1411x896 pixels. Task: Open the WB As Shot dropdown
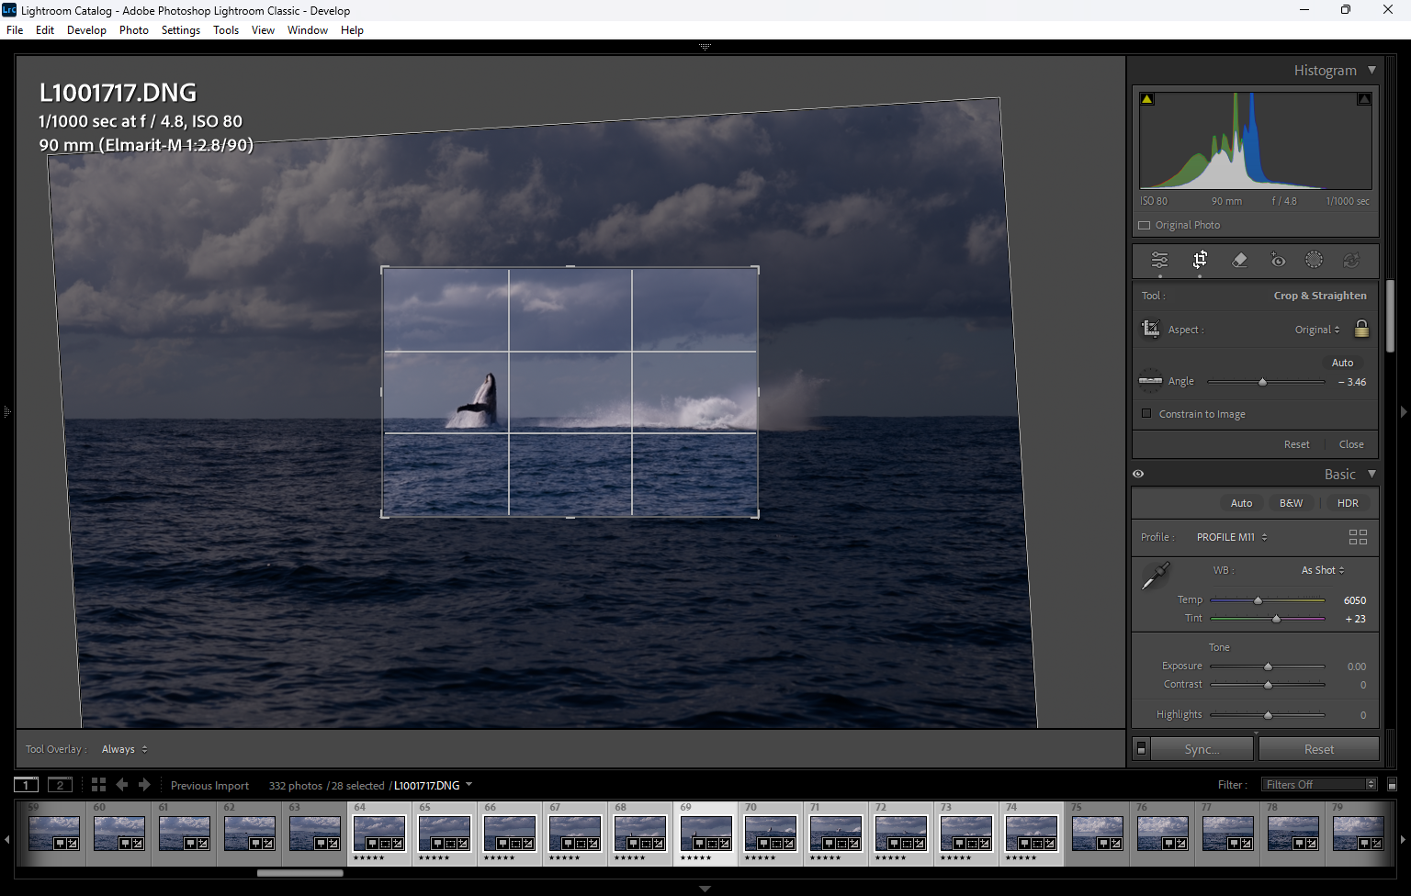pyautogui.click(x=1323, y=570)
